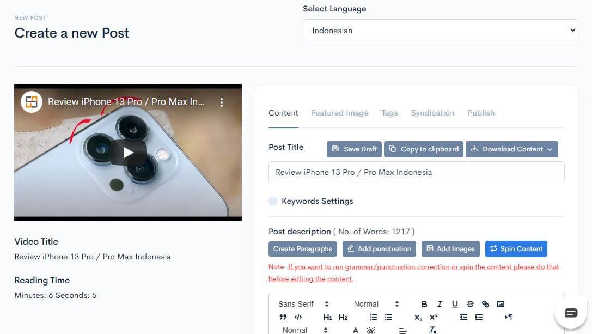Click the red grammar correction note link
Screen dimensions: 592x334
pos(413,273)
